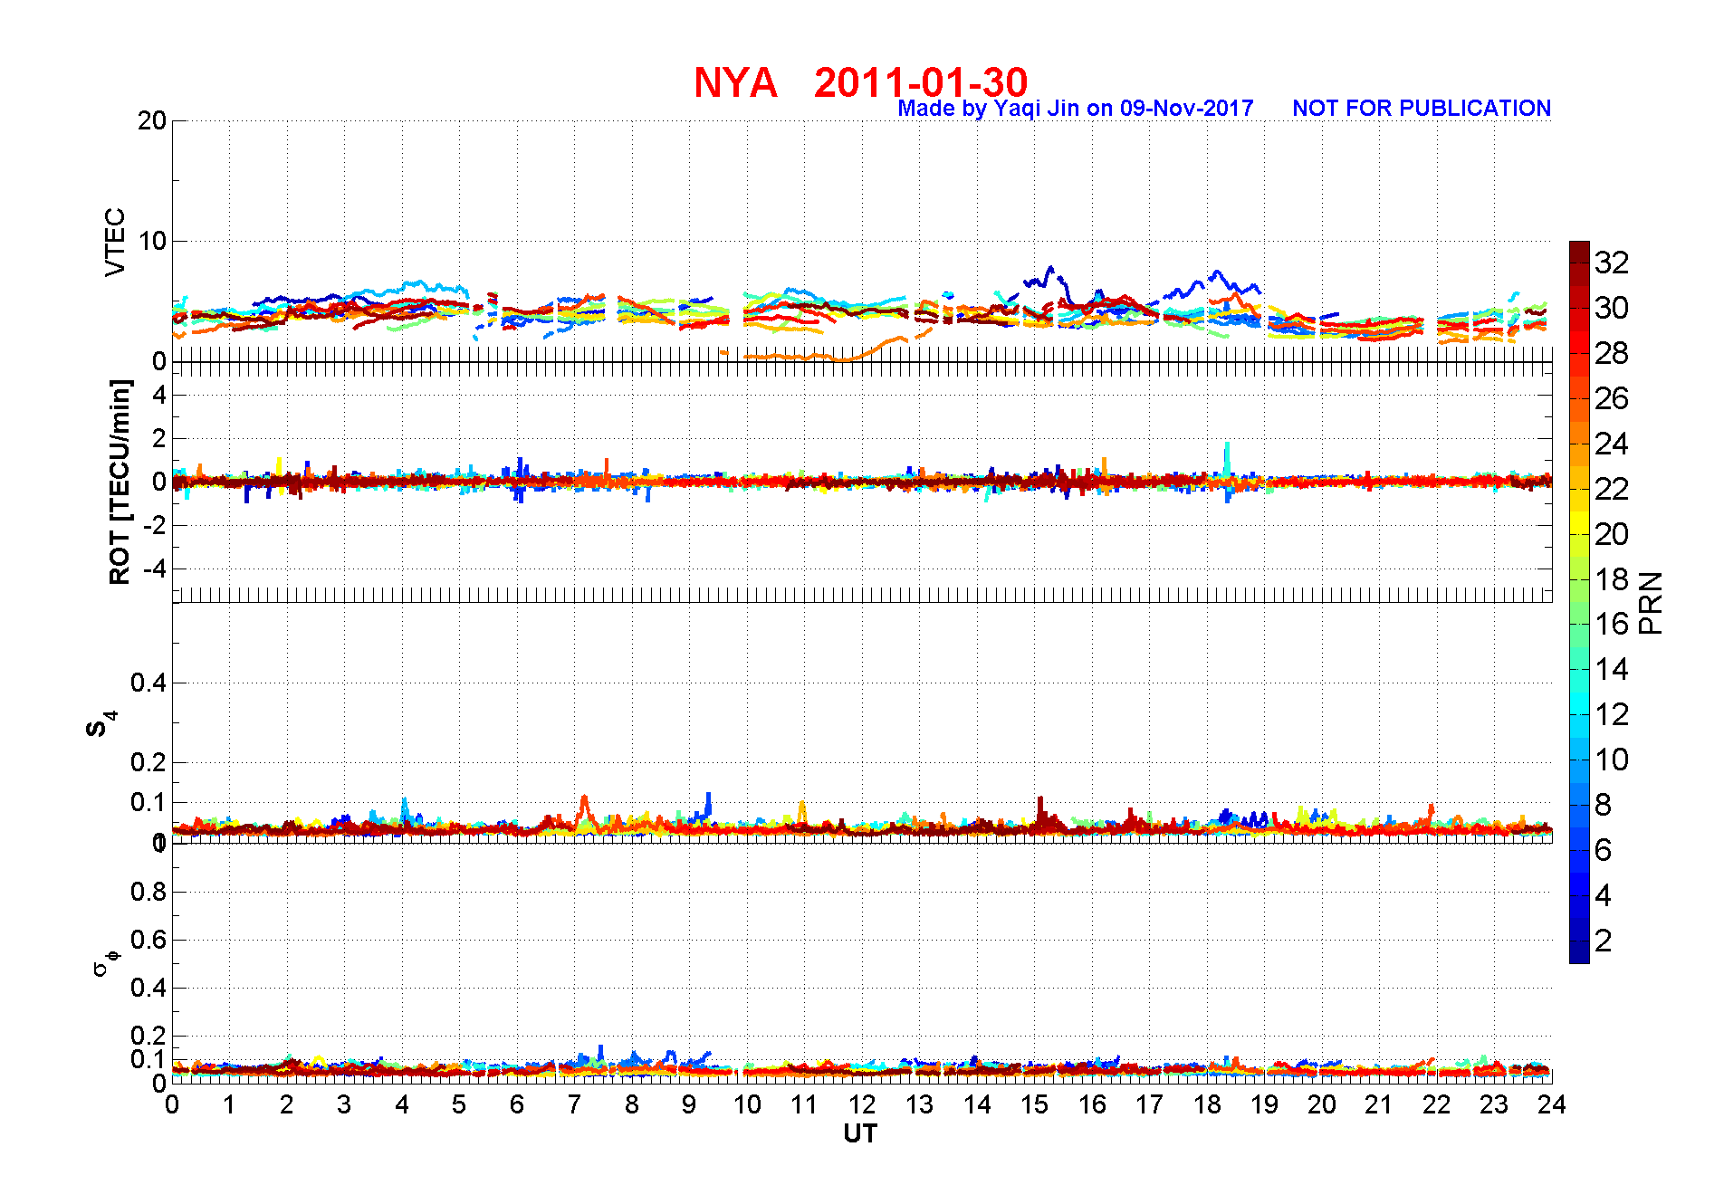The width and height of the screenshot is (1724, 1204).
Task: Click the PRN colorbar label '18'
Action: click(x=1612, y=579)
